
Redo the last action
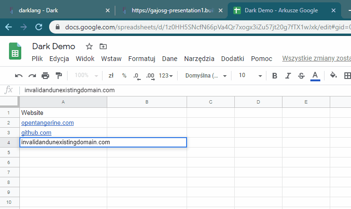click(x=32, y=76)
